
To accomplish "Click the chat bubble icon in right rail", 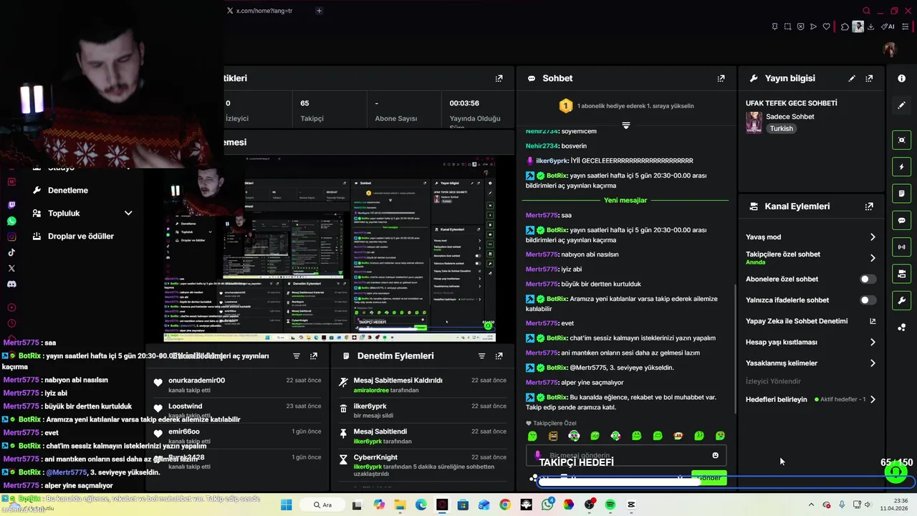I will click(x=902, y=220).
